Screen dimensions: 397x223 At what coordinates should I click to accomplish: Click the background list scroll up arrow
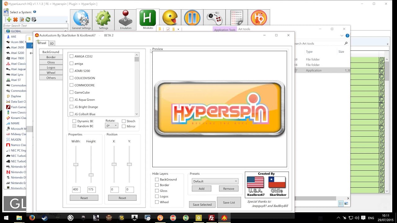click(136, 55)
